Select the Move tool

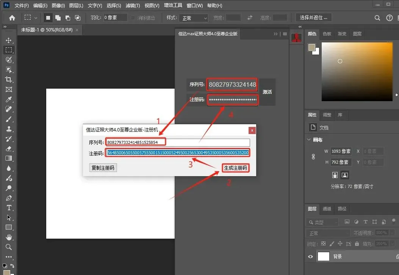coord(9,40)
